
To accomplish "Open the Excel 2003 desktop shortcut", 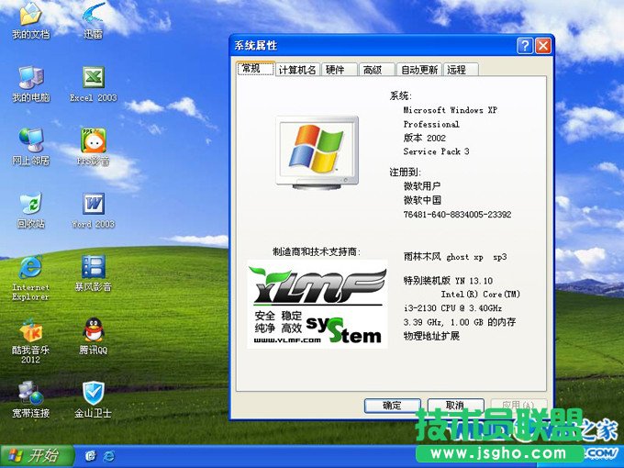I will click(x=93, y=80).
